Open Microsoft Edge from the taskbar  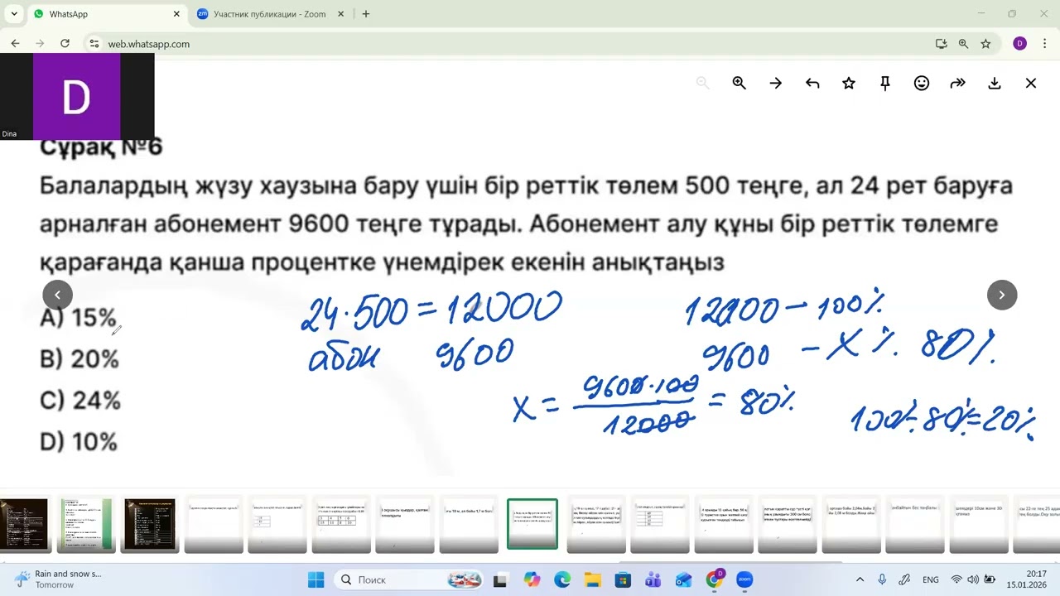(562, 579)
